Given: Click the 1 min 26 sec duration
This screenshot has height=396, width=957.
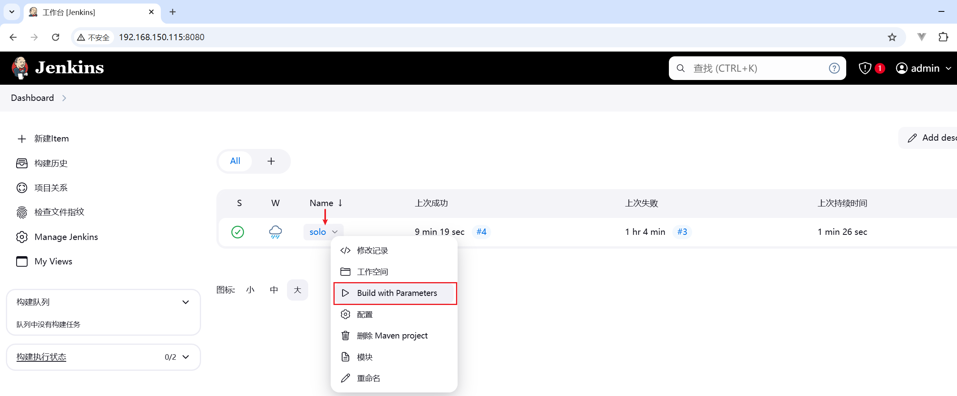Looking at the screenshot, I should [842, 232].
